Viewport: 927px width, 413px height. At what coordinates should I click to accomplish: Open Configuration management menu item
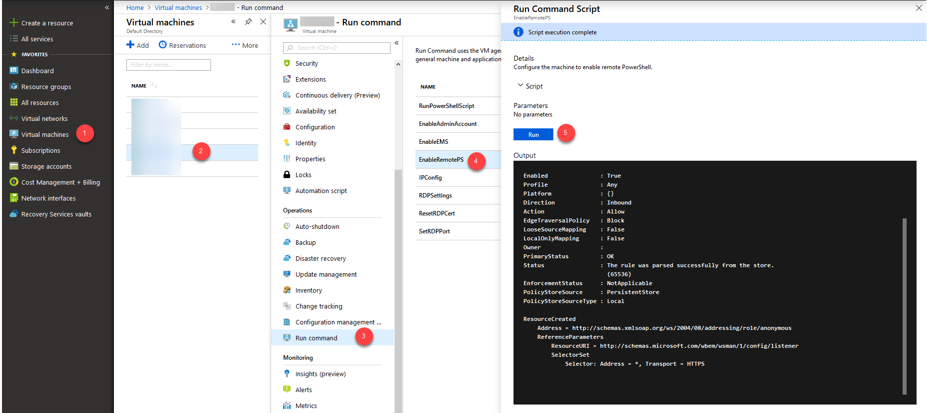pyautogui.click(x=338, y=322)
